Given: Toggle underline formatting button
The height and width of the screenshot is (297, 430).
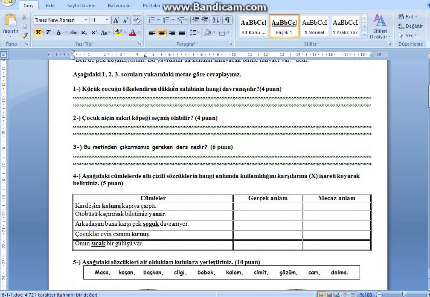Looking at the screenshot, I should (58, 32).
